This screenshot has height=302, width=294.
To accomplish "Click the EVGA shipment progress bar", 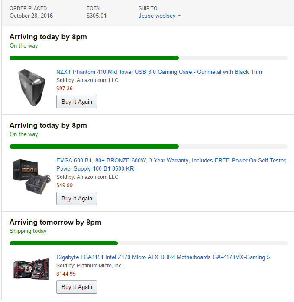I will tap(148, 146).
